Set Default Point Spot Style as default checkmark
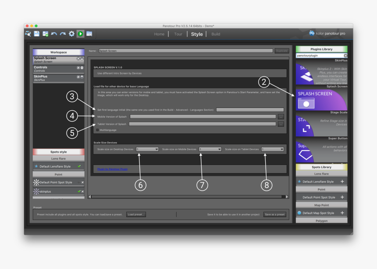The width and height of the screenshot is (377, 269). (x=78, y=182)
